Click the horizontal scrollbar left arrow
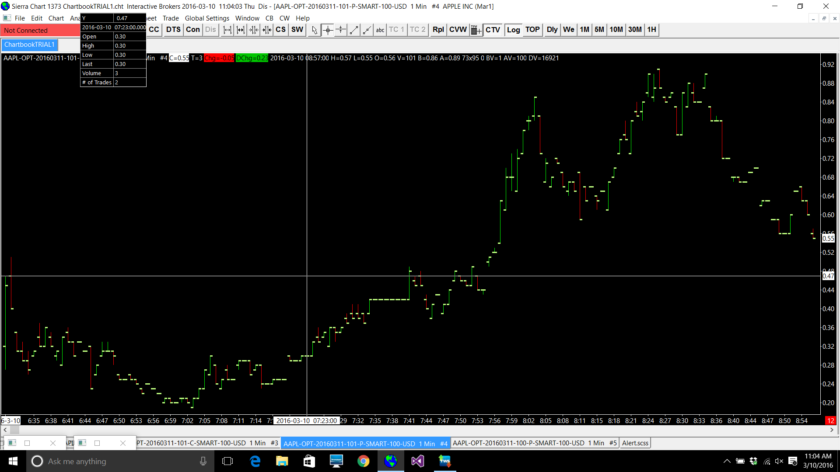Viewport: 840px width, 472px height. (x=5, y=430)
